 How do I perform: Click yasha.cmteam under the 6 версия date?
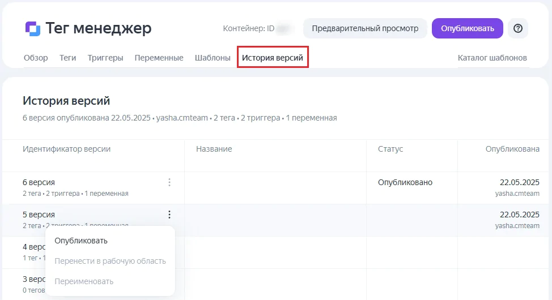coord(517,194)
